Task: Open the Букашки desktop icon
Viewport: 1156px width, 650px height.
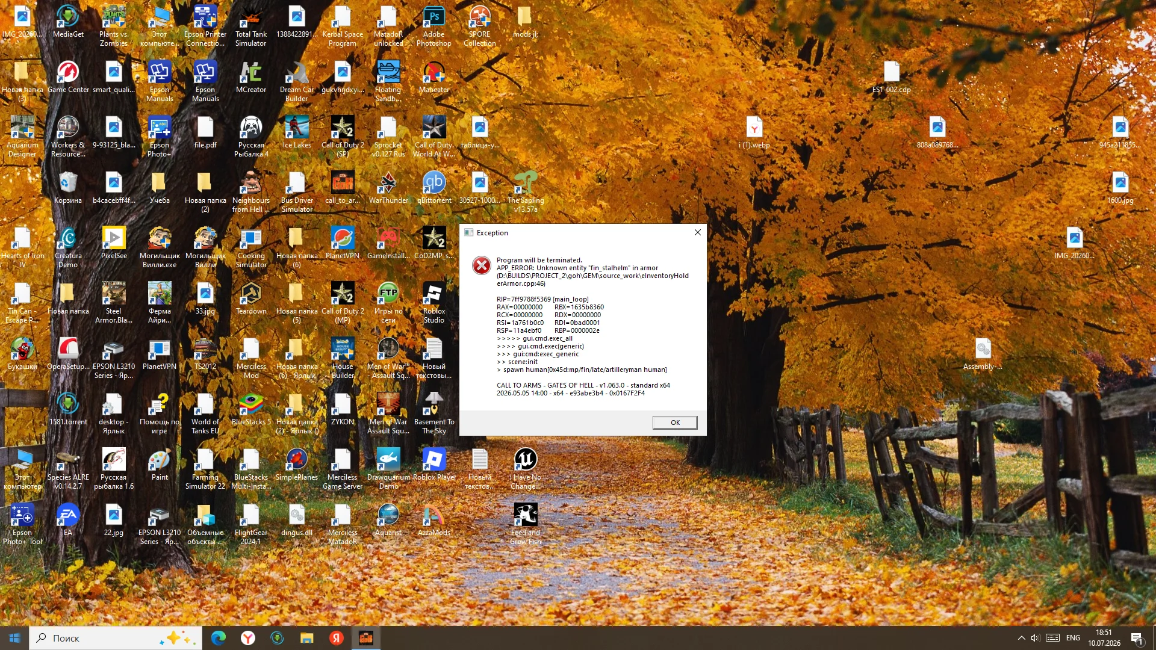Action: 22,354
